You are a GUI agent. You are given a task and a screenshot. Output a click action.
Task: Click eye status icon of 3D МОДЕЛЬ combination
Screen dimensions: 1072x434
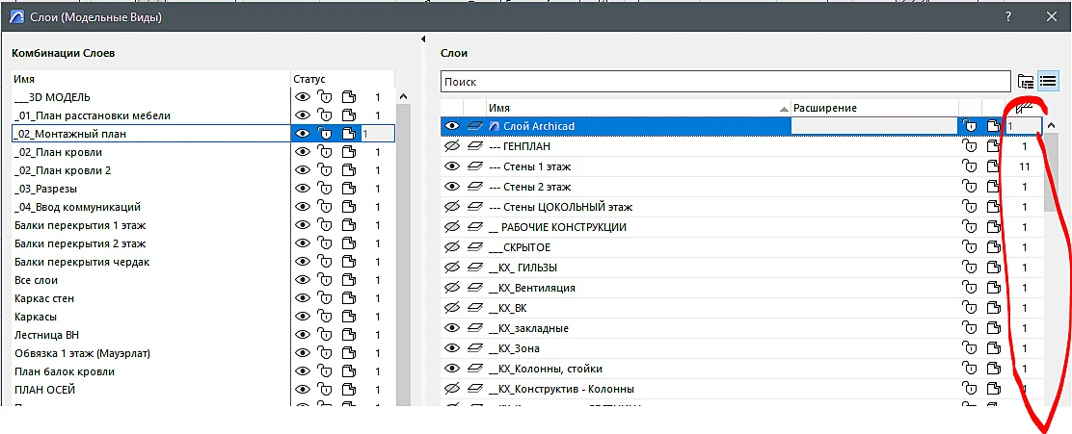303,97
